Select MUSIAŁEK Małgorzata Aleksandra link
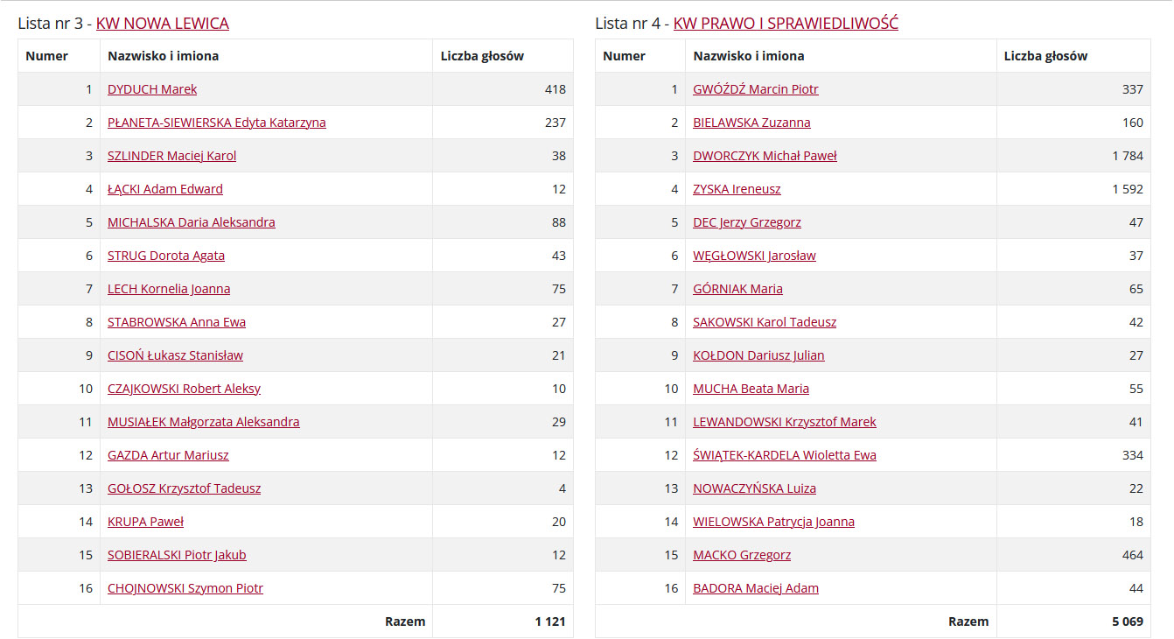The height and width of the screenshot is (639, 1174). pyautogui.click(x=203, y=422)
